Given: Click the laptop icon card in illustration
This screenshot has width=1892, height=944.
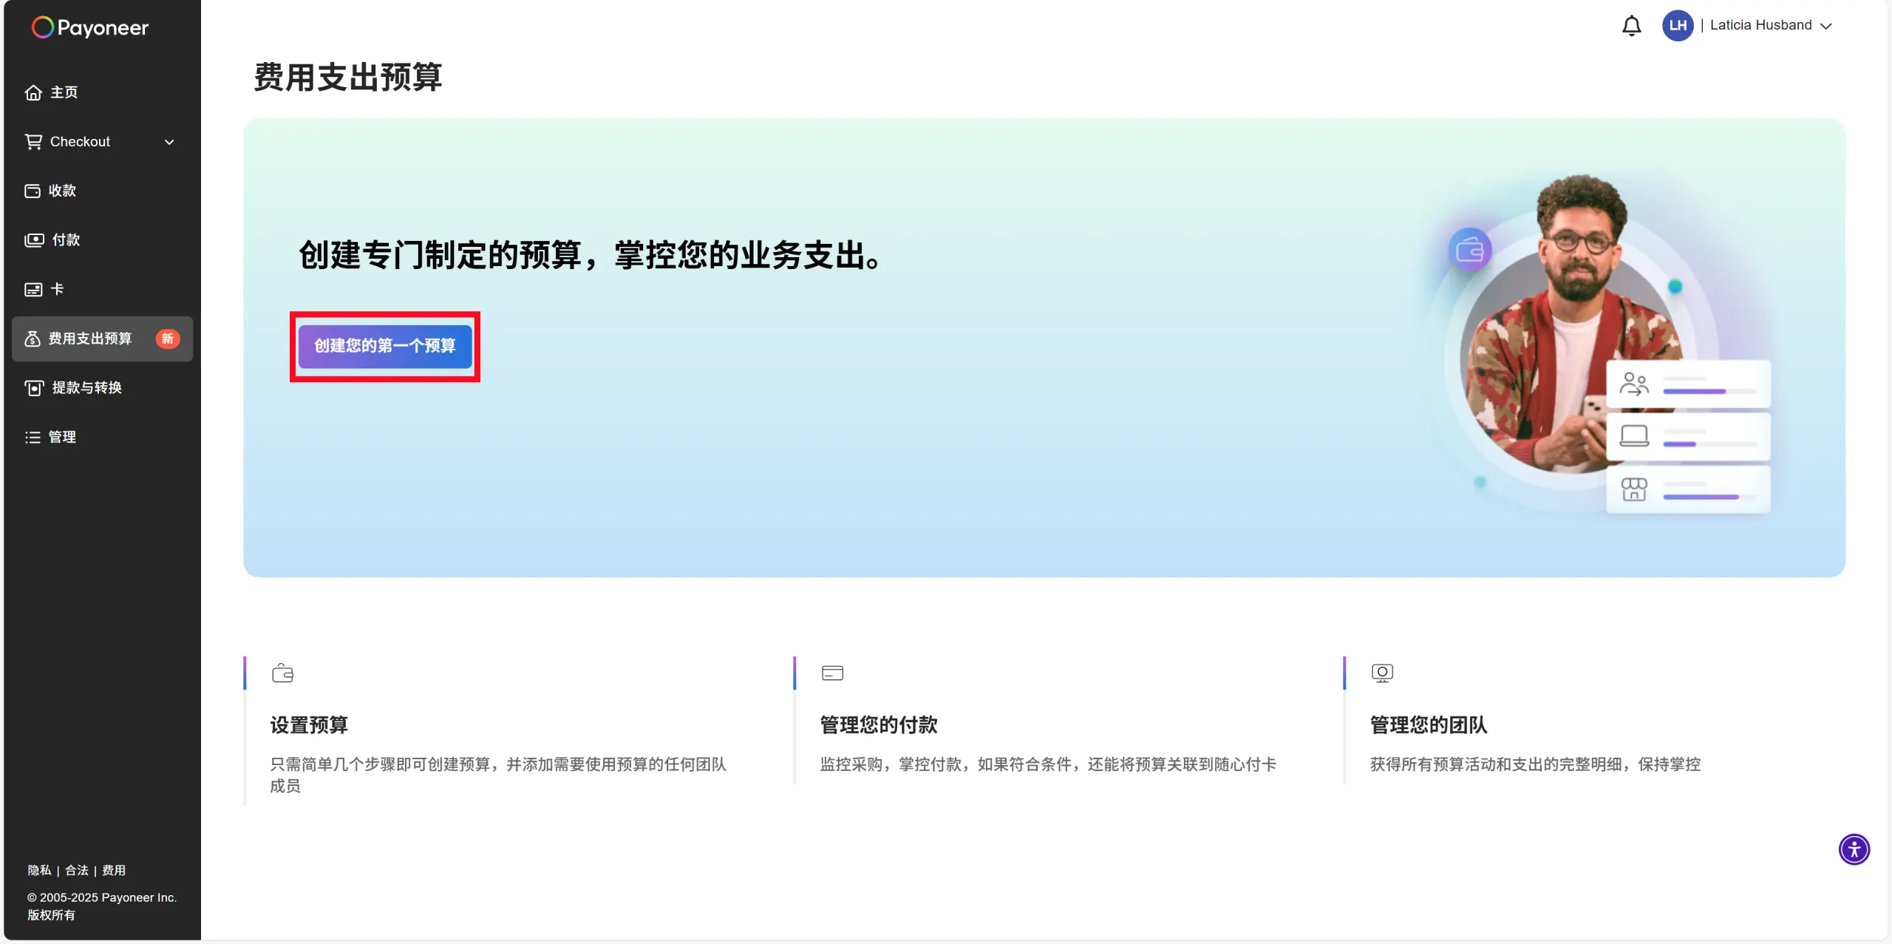Looking at the screenshot, I should click(1688, 437).
